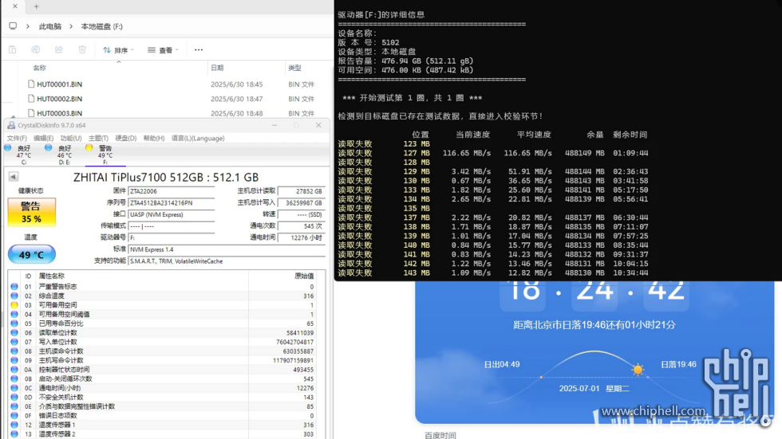Add a new Explorer tab with the plus icon
This screenshot has width=782, height=439.
coord(36,6)
